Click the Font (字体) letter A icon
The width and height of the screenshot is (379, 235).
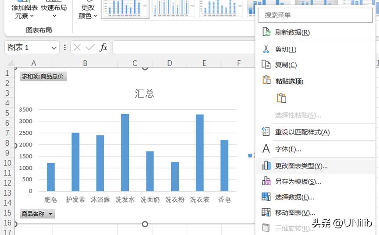point(266,148)
